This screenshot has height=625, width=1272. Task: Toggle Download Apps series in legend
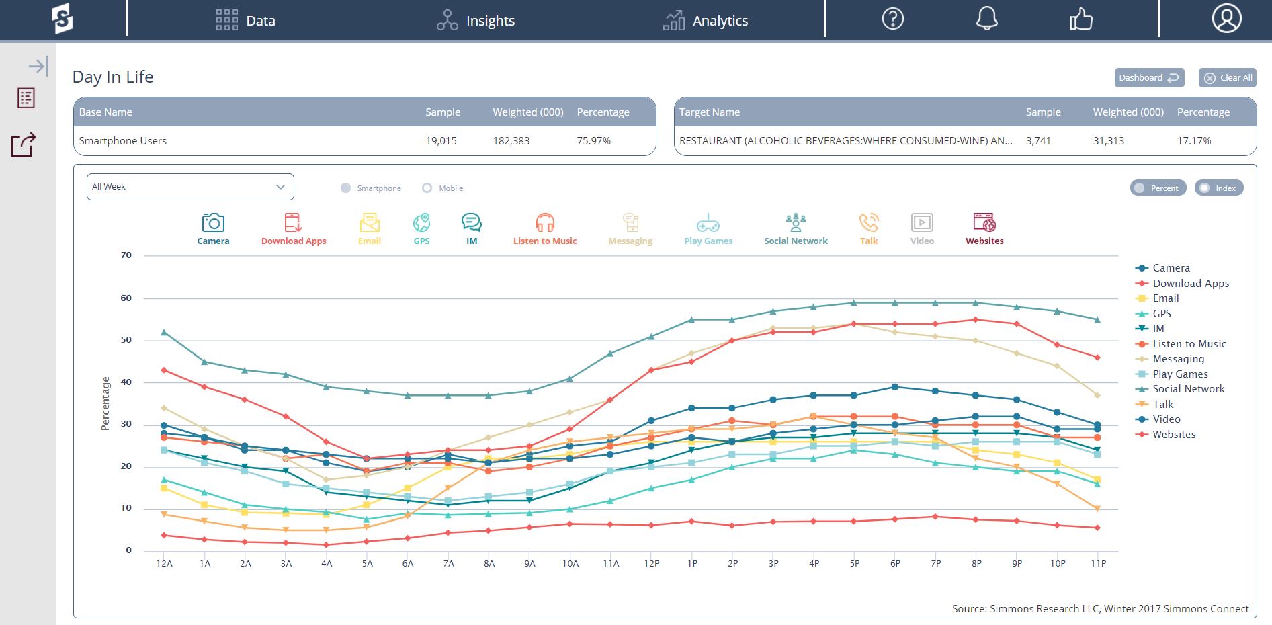pyautogui.click(x=1182, y=284)
